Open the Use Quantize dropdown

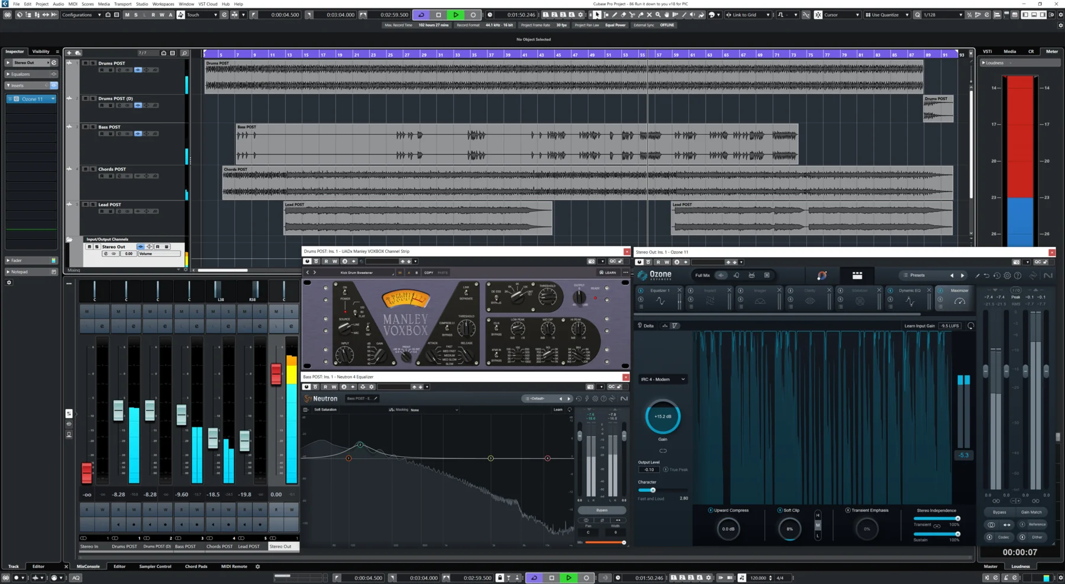pyautogui.click(x=887, y=15)
